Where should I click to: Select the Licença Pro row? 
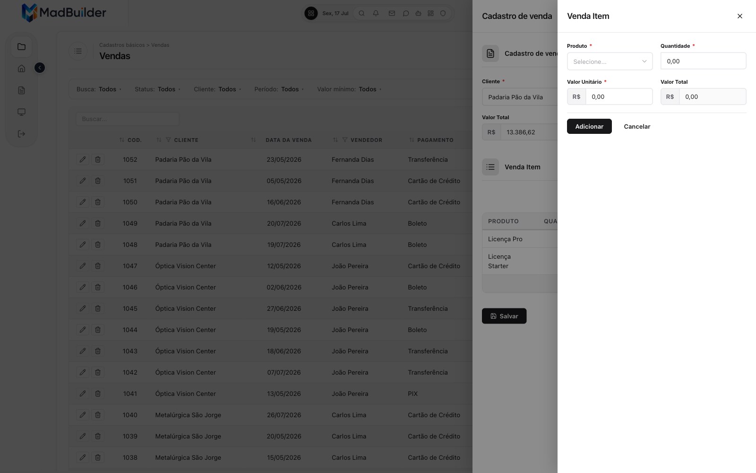pyautogui.click(x=520, y=239)
